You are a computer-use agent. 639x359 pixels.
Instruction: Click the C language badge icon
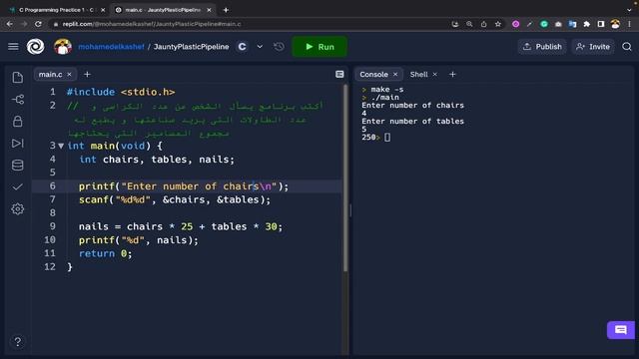coord(242,47)
